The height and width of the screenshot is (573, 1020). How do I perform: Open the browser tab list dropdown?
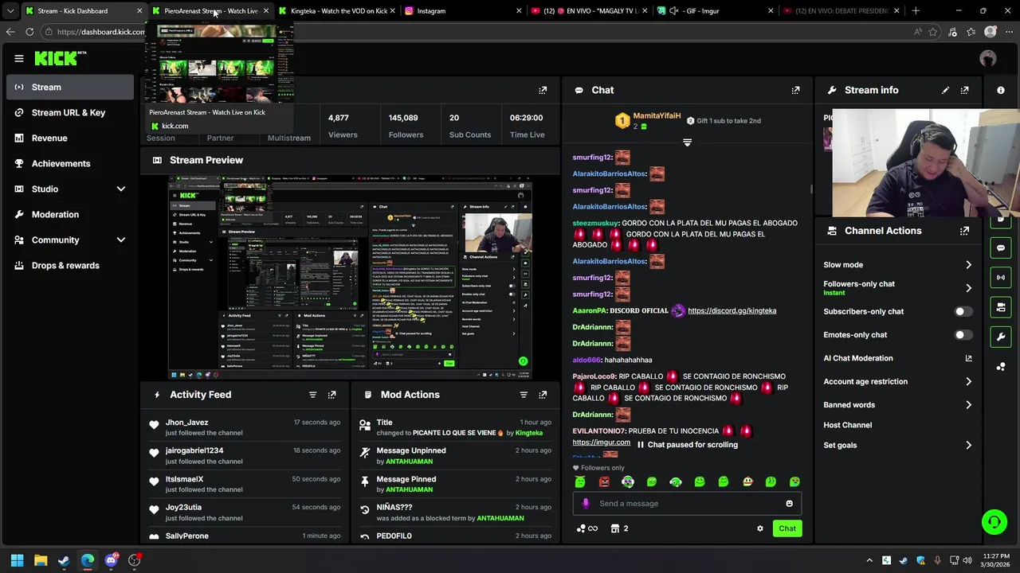point(10,11)
